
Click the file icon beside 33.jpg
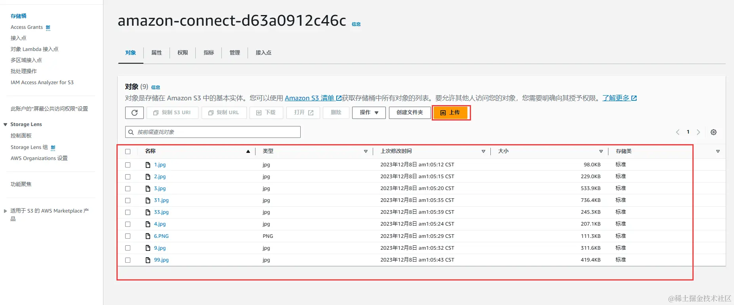[x=148, y=212]
